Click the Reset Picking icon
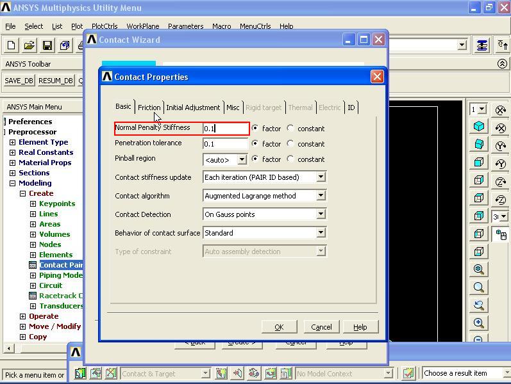Viewport: 511px width, 384px height. [x=502, y=45]
